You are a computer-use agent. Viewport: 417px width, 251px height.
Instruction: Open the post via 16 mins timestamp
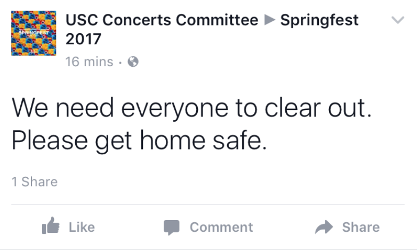(x=90, y=62)
